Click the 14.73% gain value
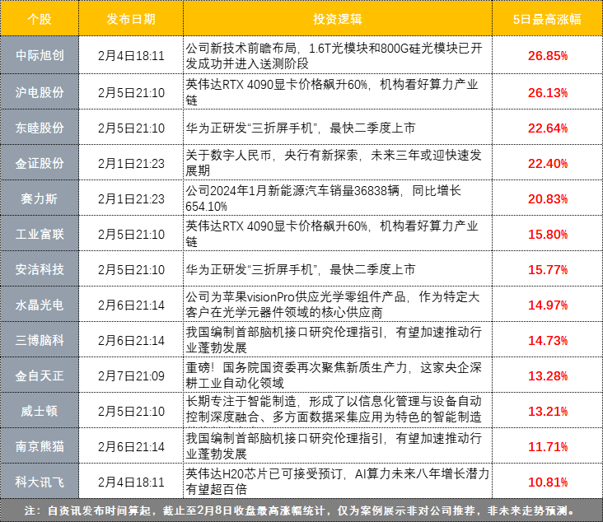 548,340
